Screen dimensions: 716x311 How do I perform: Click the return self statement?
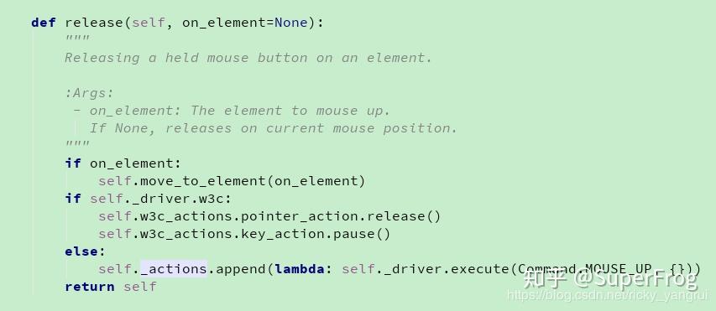click(x=111, y=287)
